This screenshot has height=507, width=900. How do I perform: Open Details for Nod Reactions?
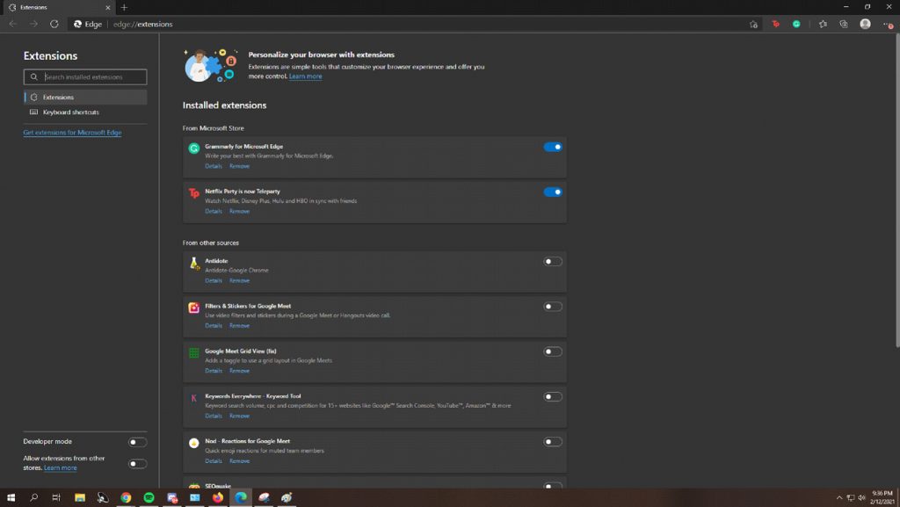214,461
